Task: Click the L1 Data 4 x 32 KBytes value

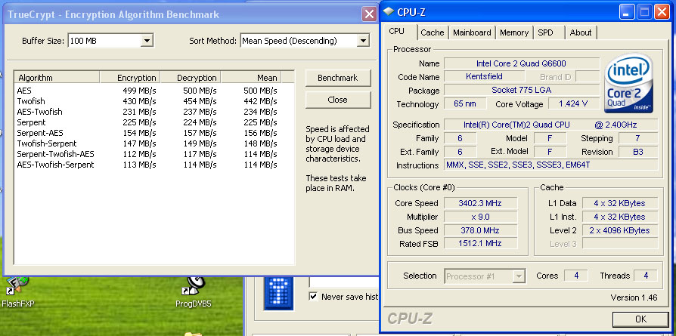Action: (x=619, y=203)
